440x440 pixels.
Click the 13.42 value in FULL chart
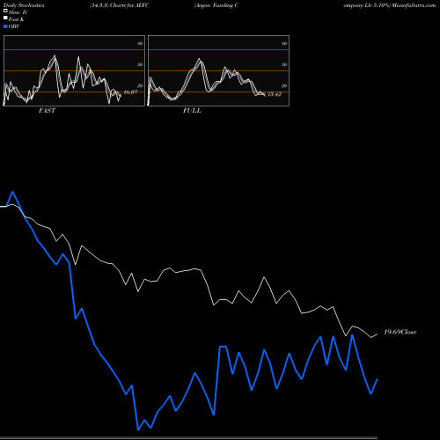click(275, 94)
